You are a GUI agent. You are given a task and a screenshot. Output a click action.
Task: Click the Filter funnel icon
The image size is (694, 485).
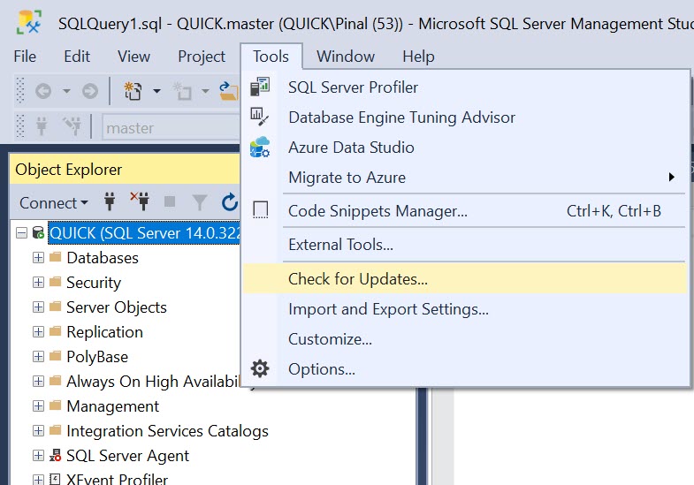pyautogui.click(x=200, y=202)
